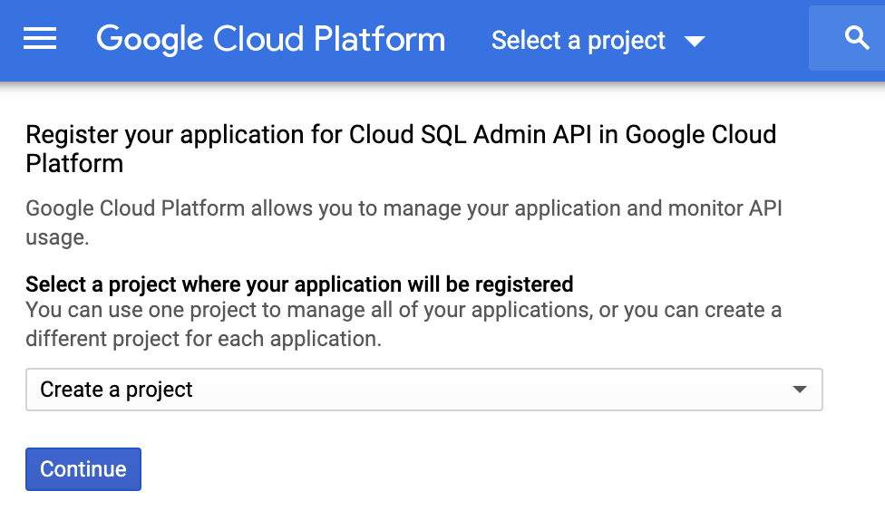
Task: Open the Select a project picker
Action: pyautogui.click(x=598, y=41)
